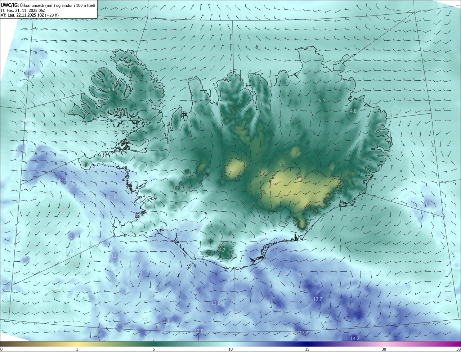
Task: Click the 8.0 value in the upper right
Action: coord(369,42)
